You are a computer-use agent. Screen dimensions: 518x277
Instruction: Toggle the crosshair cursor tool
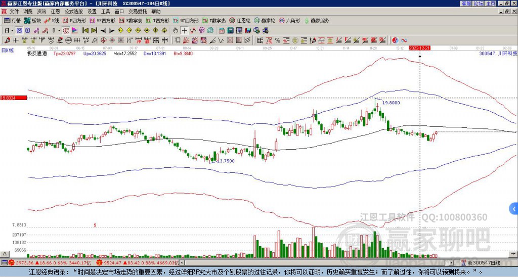coord(184,31)
